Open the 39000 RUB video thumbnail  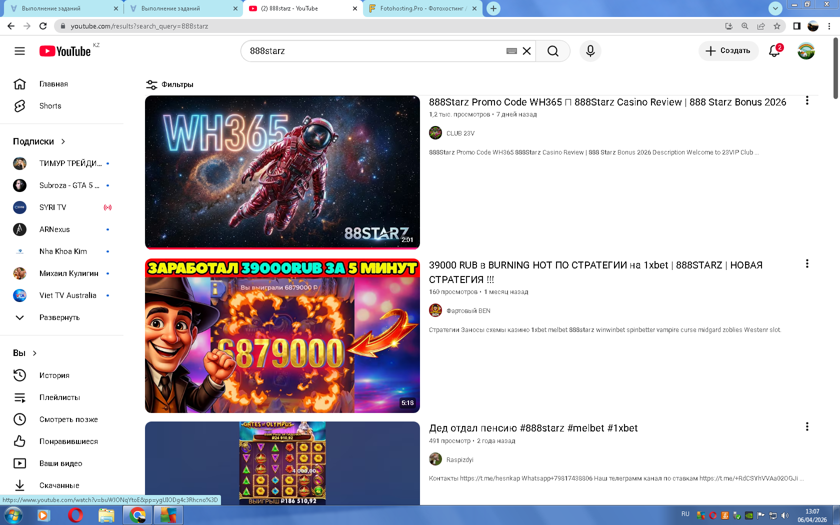coord(282,335)
